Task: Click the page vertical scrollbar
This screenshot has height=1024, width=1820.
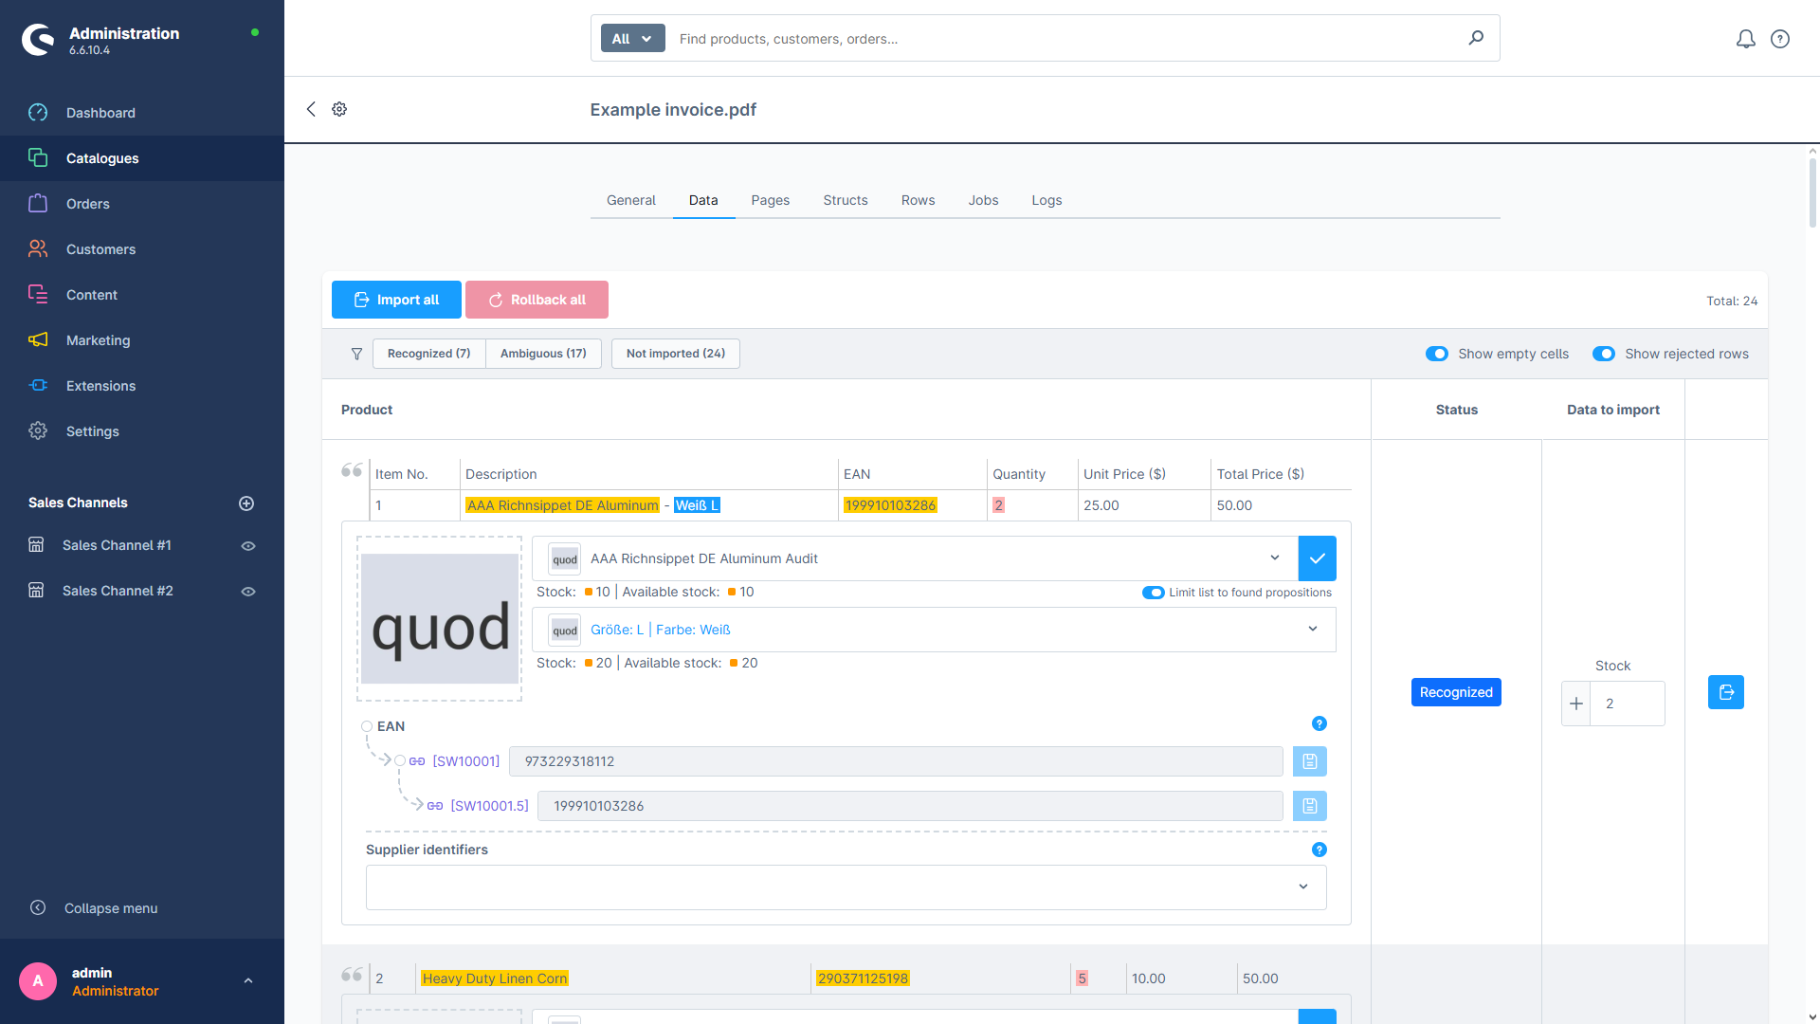Action: [x=1812, y=193]
